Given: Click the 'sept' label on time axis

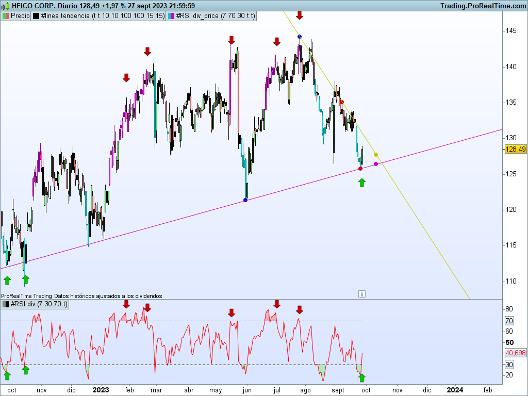Looking at the screenshot, I should click(x=338, y=390).
